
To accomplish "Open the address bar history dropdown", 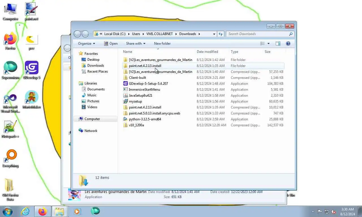I will (x=214, y=34).
